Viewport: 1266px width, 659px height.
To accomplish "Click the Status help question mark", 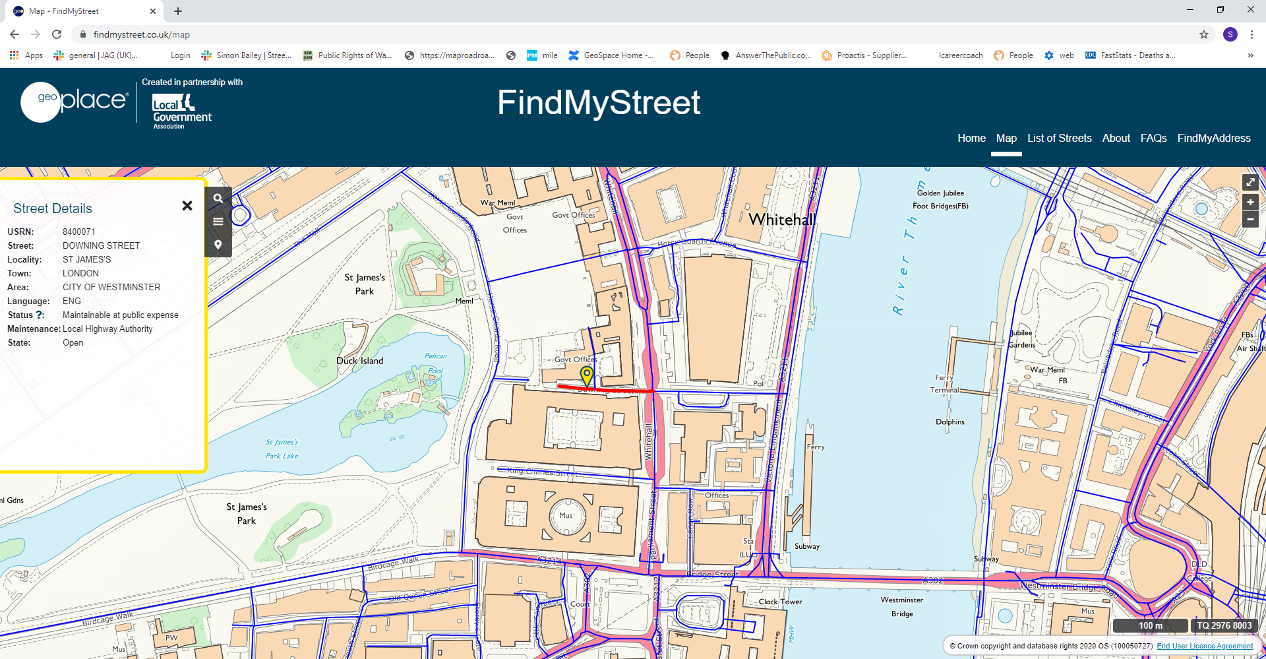I will tap(40, 315).
